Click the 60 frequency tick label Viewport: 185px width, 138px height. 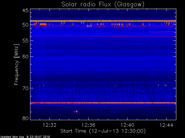(25, 57)
